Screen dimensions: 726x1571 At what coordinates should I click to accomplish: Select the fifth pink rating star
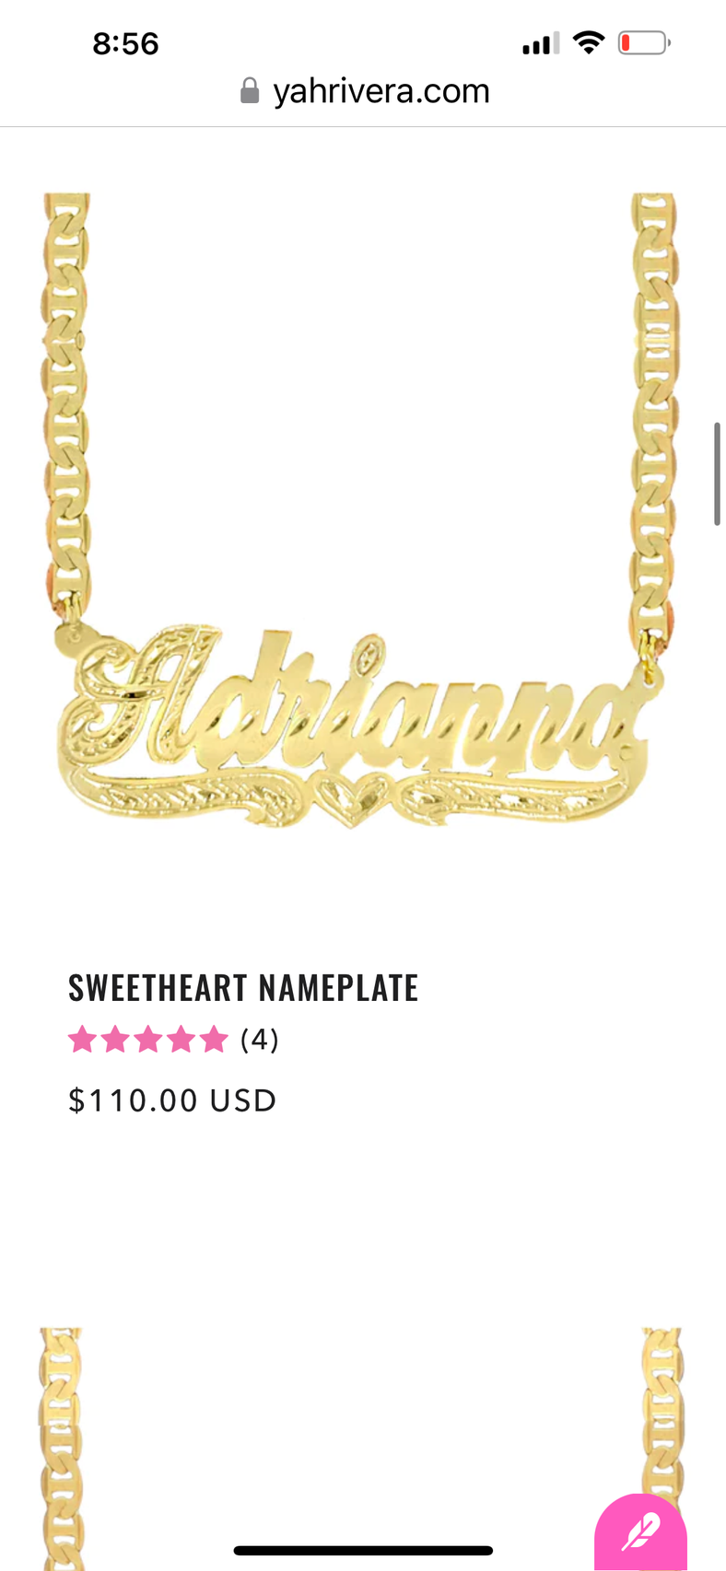coord(214,1040)
